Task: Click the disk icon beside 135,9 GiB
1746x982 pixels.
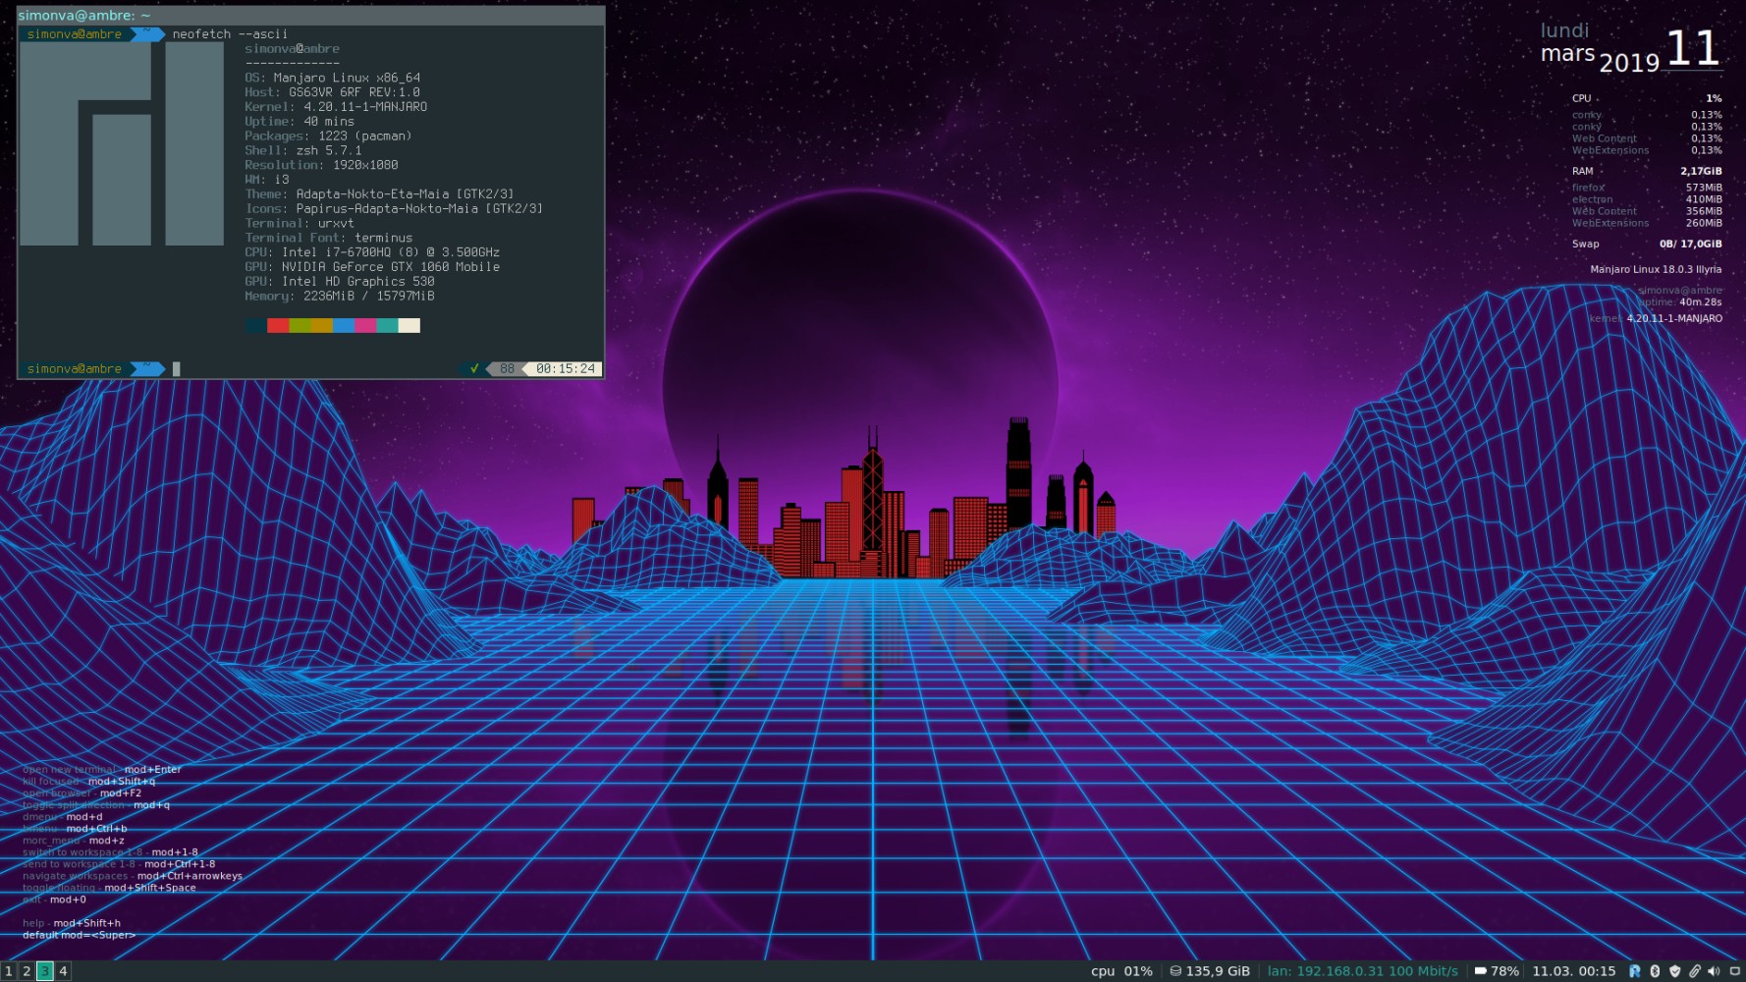Action: pos(1175,971)
